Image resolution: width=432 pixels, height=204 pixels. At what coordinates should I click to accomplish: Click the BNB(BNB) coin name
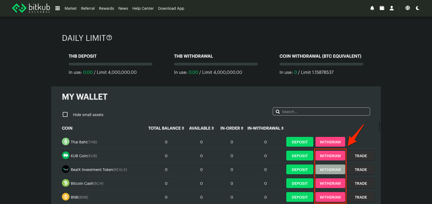pos(79,197)
